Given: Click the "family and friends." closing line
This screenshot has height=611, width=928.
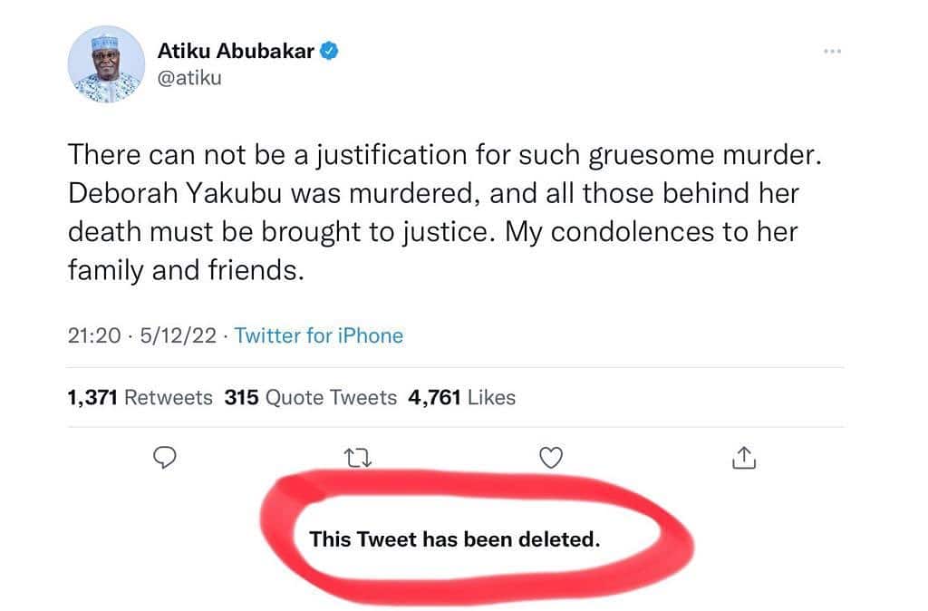Looking at the screenshot, I should (x=186, y=271).
